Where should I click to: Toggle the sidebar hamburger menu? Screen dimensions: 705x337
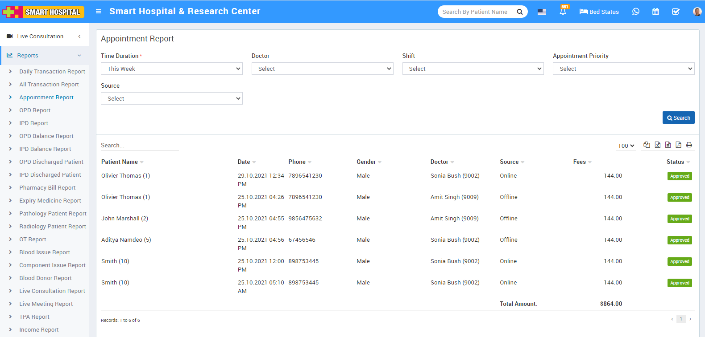tap(99, 12)
